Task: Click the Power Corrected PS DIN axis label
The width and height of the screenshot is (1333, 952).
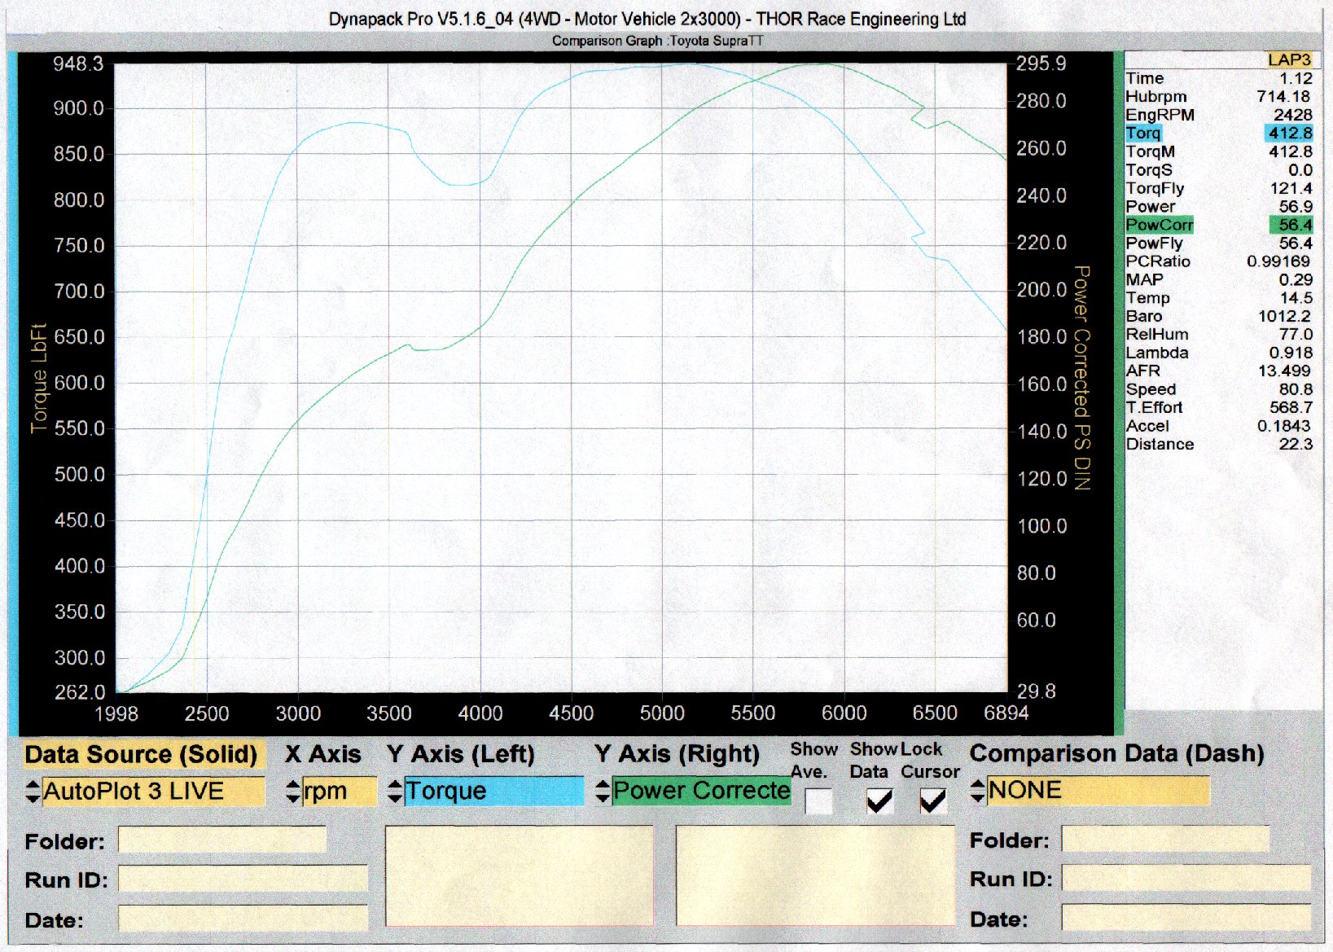Action: (x=1081, y=377)
